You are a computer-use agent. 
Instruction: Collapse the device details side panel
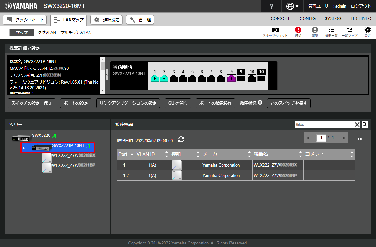[x=107, y=75]
